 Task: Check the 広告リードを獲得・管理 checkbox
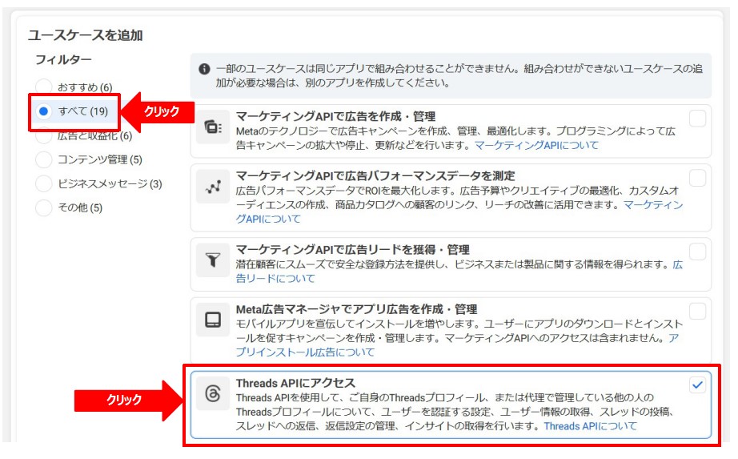697,252
